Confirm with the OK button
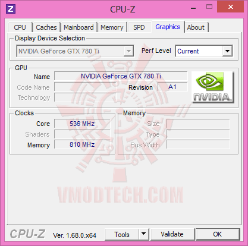The width and height of the screenshot is (248, 246). [x=218, y=234]
